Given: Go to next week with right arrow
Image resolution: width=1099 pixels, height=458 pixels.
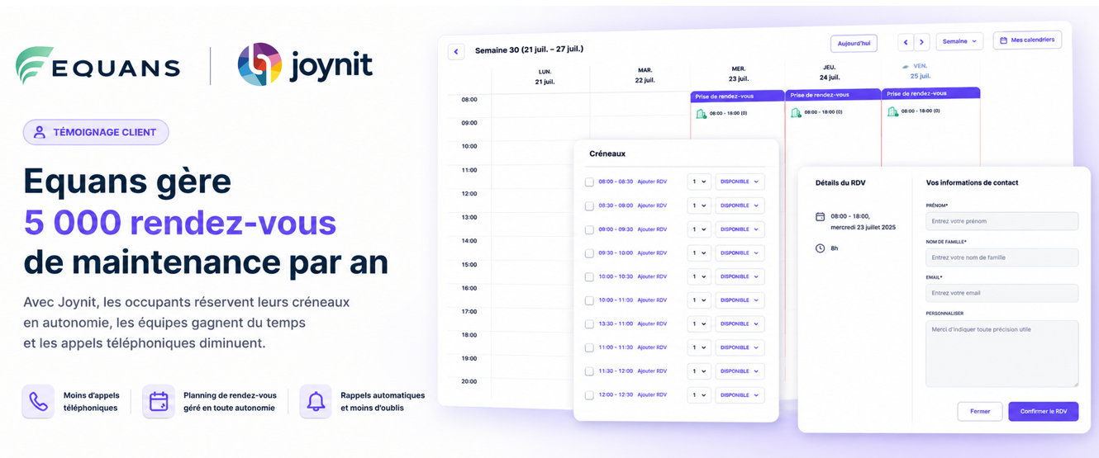Looking at the screenshot, I should [x=922, y=42].
